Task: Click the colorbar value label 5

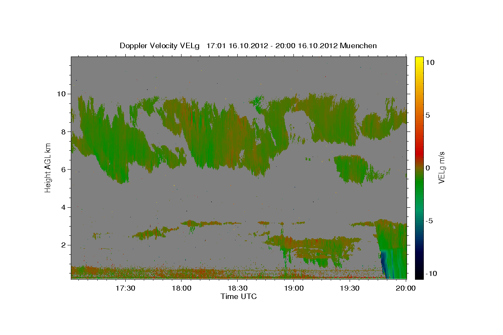Action: point(428,115)
